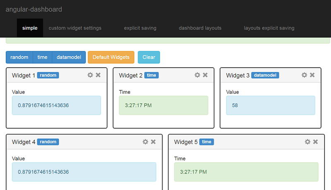The width and height of the screenshot is (331, 190).
Task: Add a time widget button
Action: click(43, 57)
